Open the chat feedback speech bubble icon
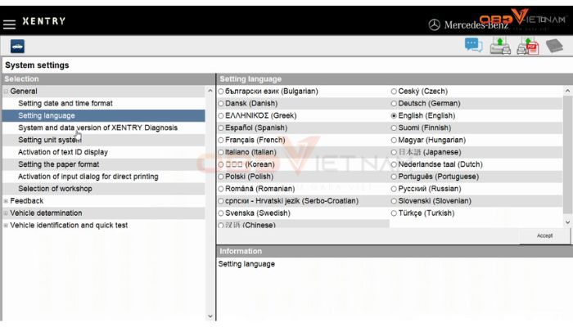This screenshot has width=573, height=327. tap(473, 46)
